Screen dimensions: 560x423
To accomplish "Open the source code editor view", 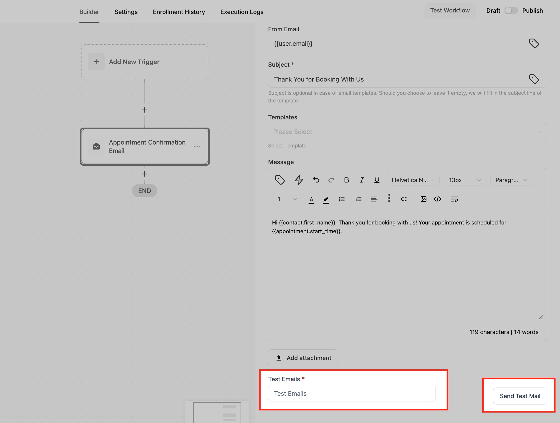I will 437,199.
